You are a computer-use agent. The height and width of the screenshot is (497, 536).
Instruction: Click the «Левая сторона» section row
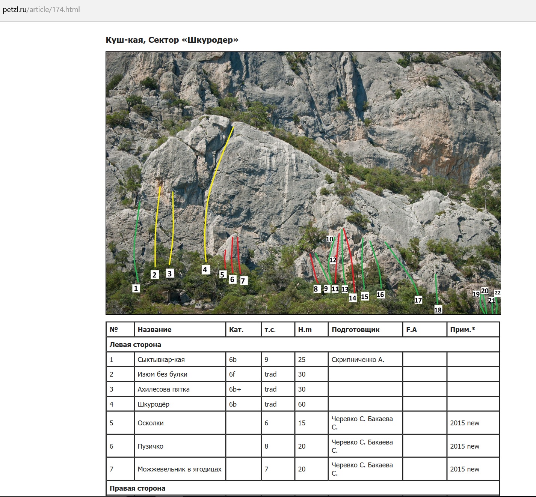point(135,344)
